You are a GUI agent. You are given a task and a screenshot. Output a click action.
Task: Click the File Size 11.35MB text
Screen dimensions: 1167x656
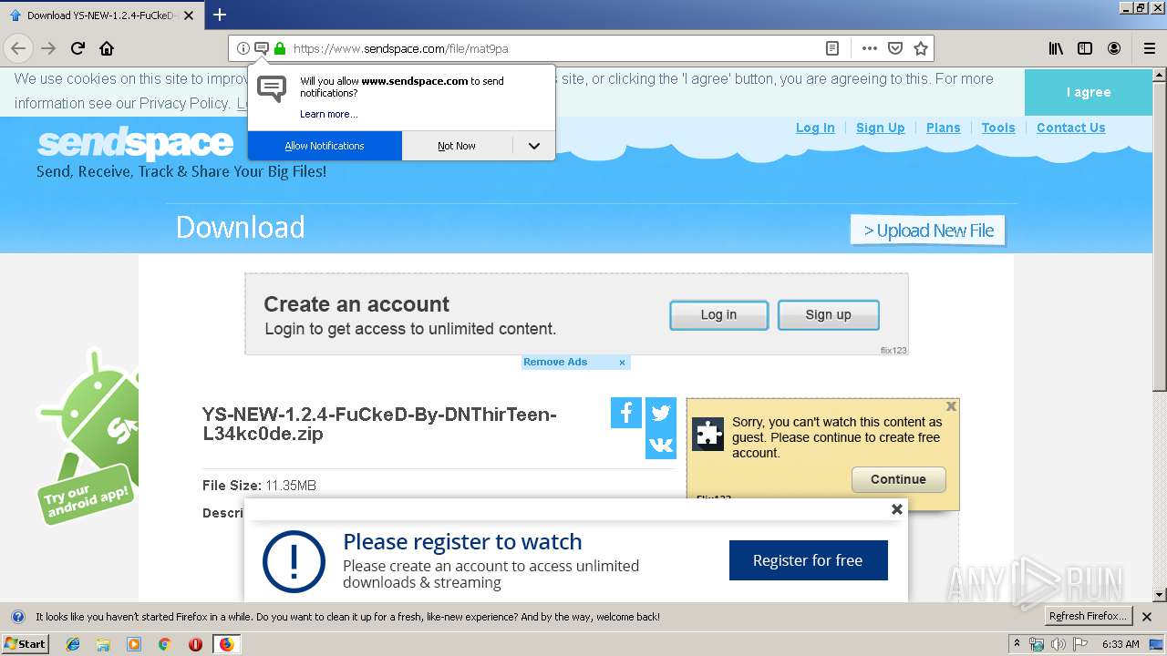pyautogui.click(x=259, y=486)
